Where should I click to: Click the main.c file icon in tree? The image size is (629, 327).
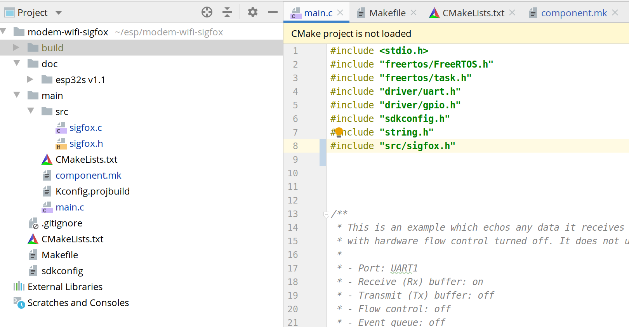tap(47, 207)
